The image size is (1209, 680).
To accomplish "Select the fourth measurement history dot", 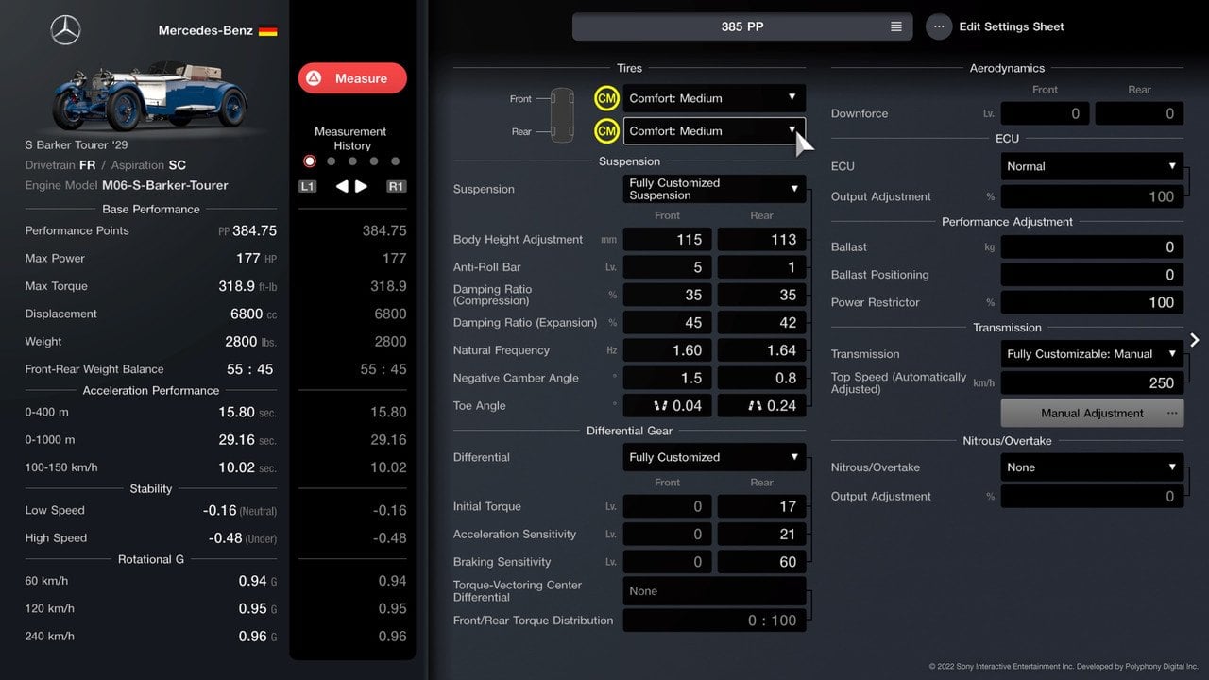I will tap(374, 161).
